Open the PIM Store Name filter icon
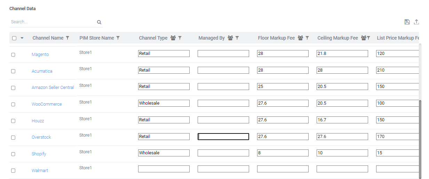This screenshot has width=429, height=179. (x=118, y=38)
